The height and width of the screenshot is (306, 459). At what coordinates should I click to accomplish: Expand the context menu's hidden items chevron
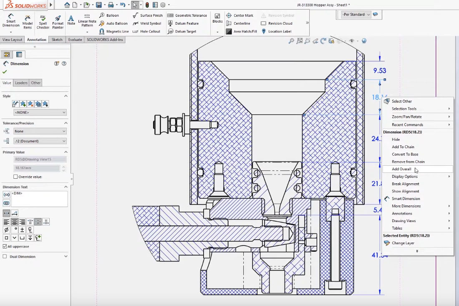click(x=417, y=251)
